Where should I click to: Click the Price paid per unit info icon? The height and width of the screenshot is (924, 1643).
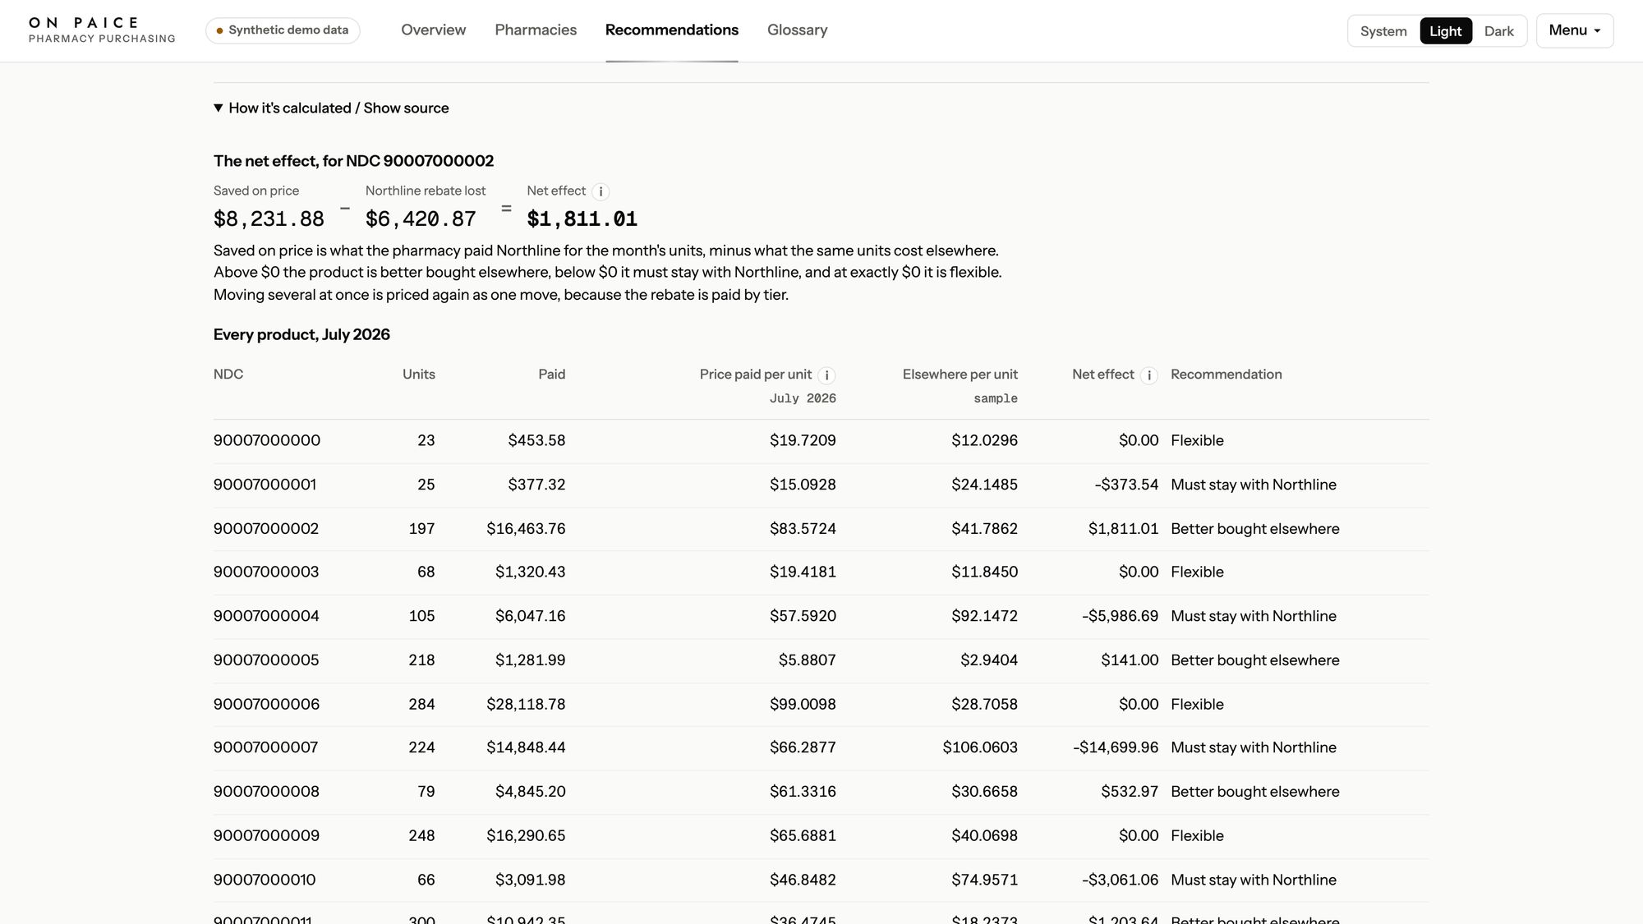(x=826, y=375)
